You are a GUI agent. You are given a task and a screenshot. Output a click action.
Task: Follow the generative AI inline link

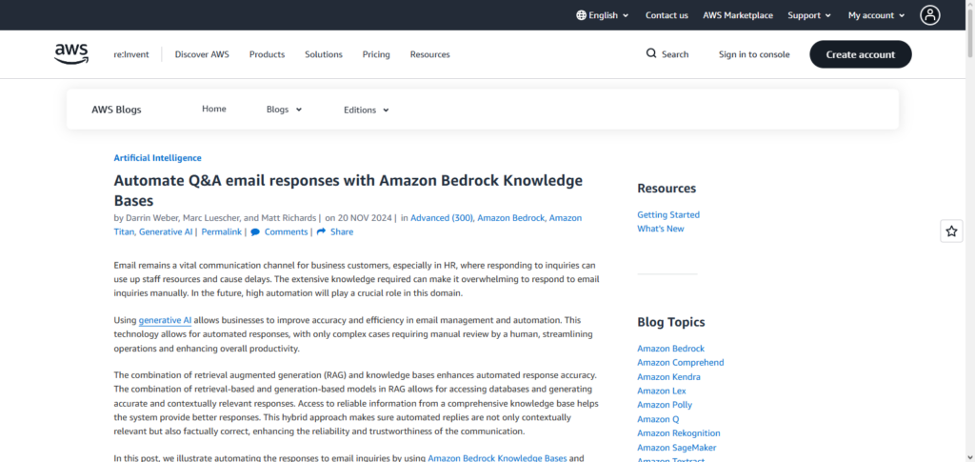point(165,320)
